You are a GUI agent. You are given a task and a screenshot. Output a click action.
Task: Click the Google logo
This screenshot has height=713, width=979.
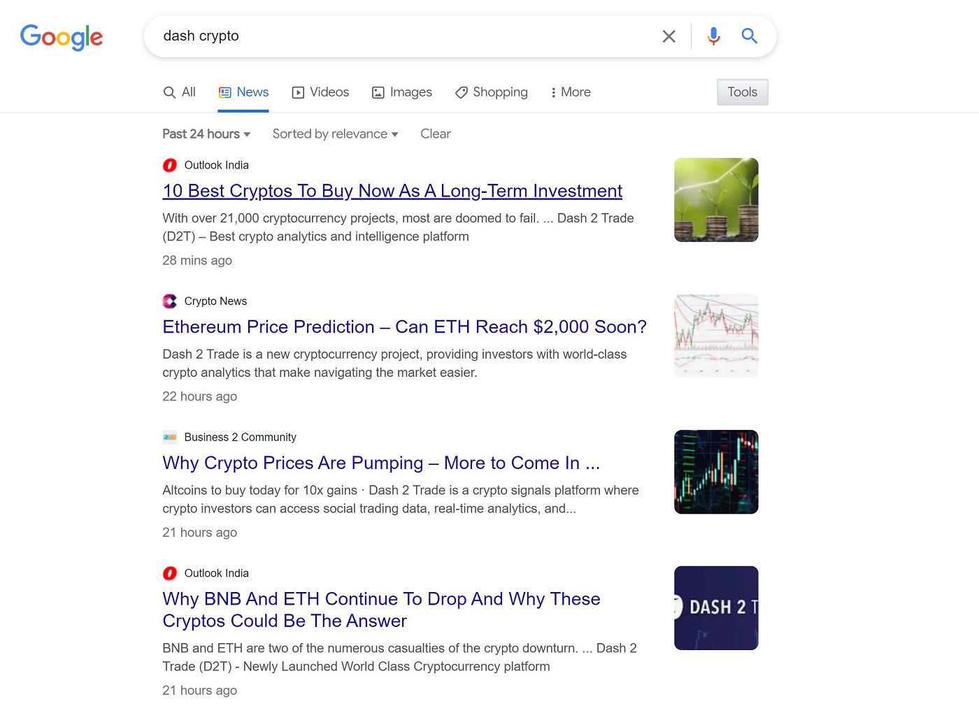[62, 37]
